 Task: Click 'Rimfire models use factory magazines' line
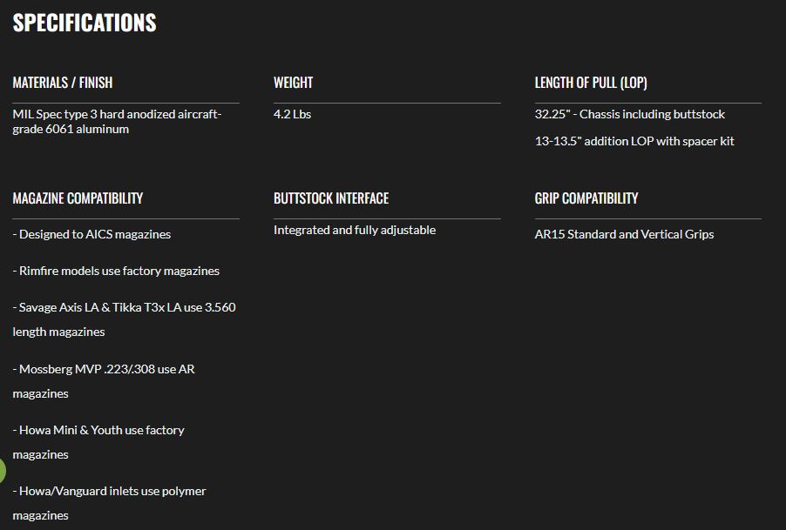[x=116, y=271]
